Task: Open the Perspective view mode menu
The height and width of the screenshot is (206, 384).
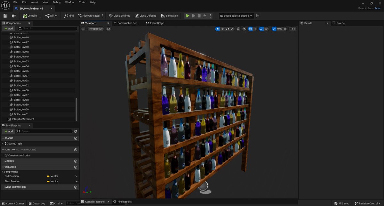Action: (96, 29)
